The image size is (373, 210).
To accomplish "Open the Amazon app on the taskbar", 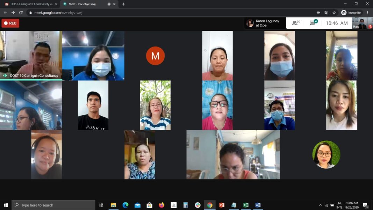I will [174, 205].
